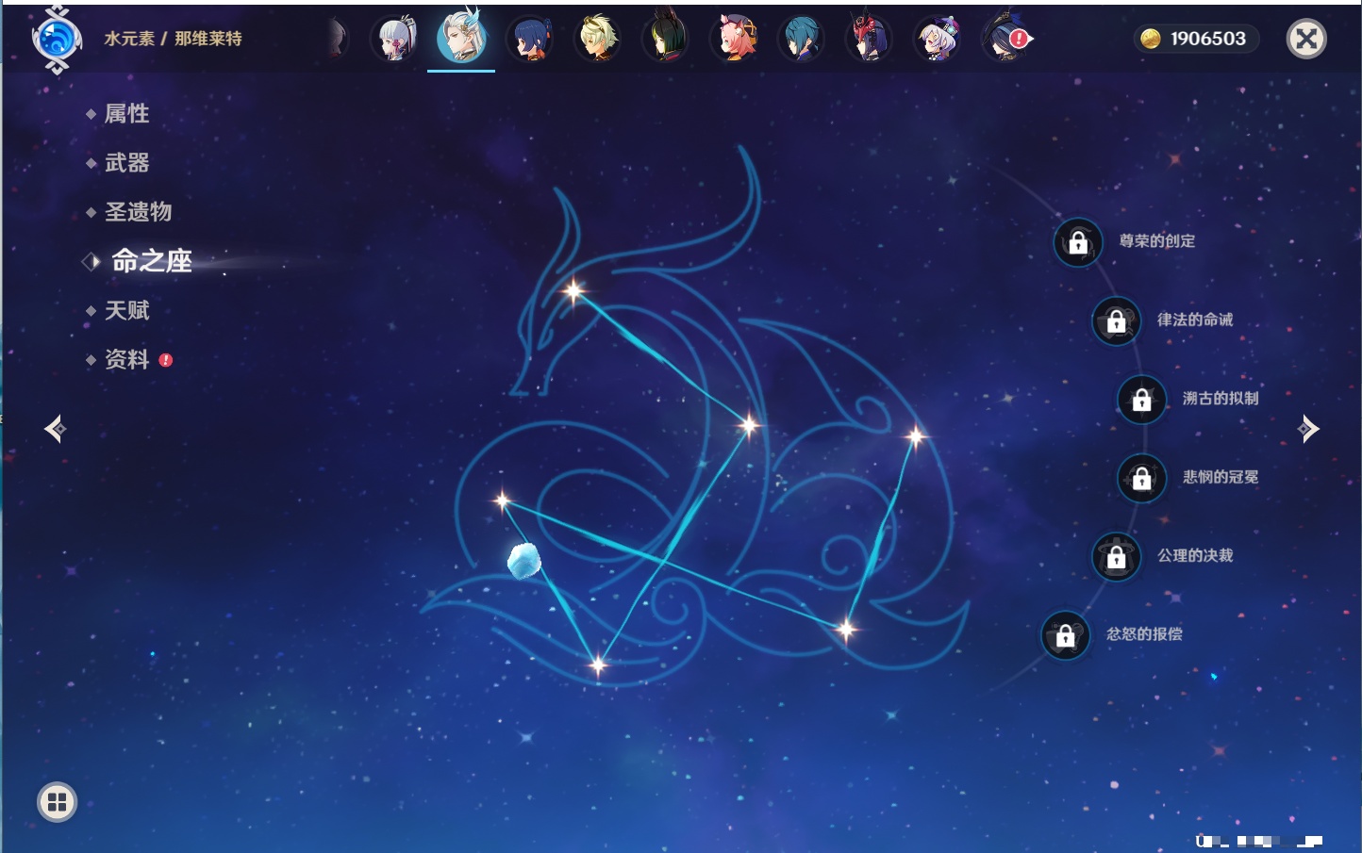This screenshot has width=1362, height=853.
Task: Open the 资料 profile tab
Action: click(x=126, y=359)
